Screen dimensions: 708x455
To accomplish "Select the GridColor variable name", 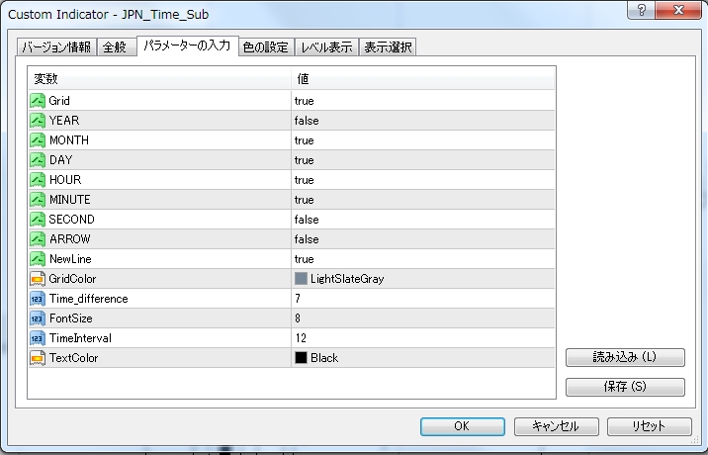I will pos(72,279).
